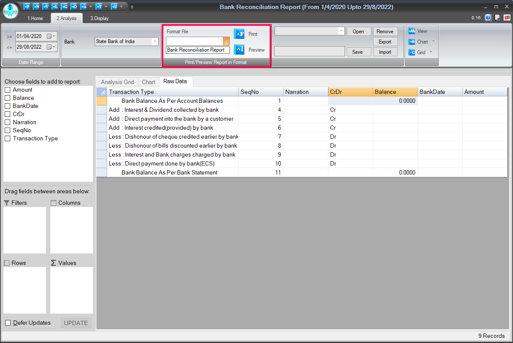Click the empty name field left of Save
513x343 pixels.
pos(309,52)
